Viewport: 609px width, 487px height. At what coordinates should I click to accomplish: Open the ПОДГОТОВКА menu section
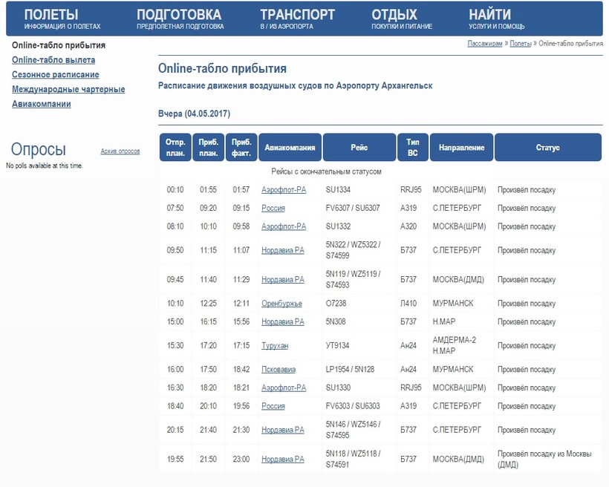[179, 16]
